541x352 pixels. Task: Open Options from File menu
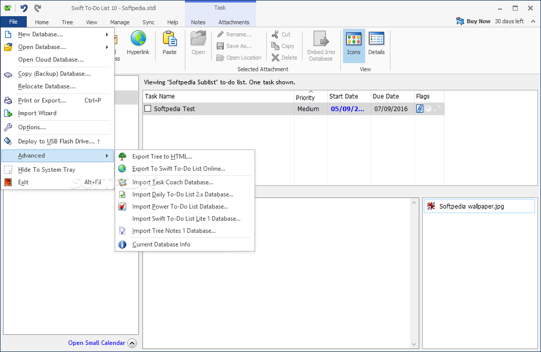click(x=57, y=127)
